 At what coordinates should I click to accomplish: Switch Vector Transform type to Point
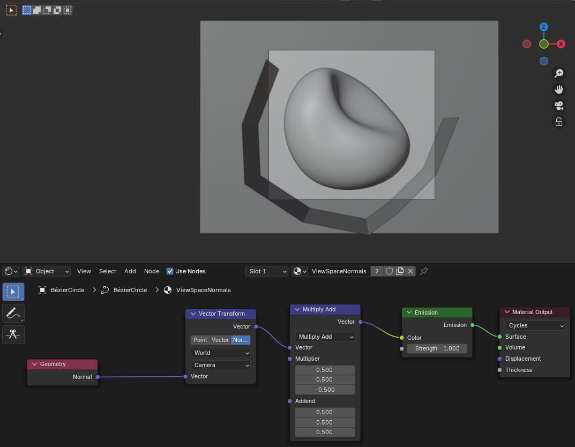click(200, 340)
